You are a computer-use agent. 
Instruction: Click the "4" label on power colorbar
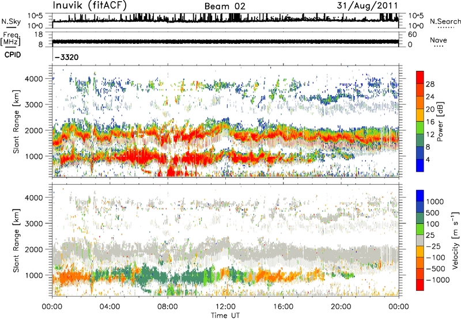pyautogui.click(x=428, y=159)
